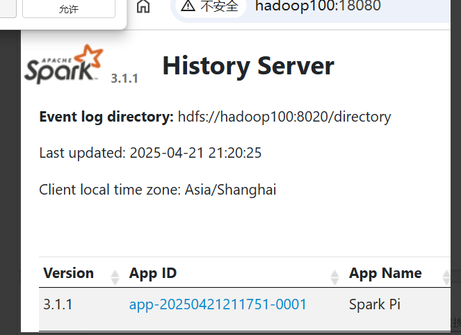Screen dimensions: 461x335
Task: Click the Event log directory label
Action: point(106,117)
